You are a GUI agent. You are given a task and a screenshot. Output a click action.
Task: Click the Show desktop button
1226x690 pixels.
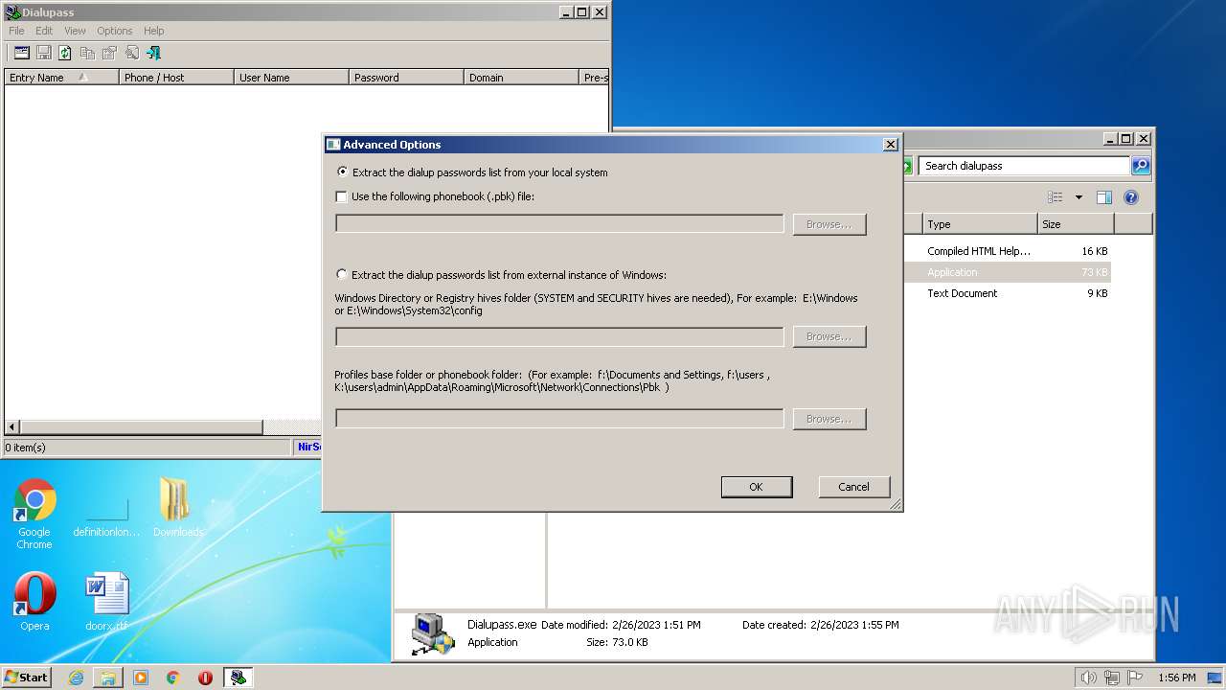pyautogui.click(x=1216, y=678)
